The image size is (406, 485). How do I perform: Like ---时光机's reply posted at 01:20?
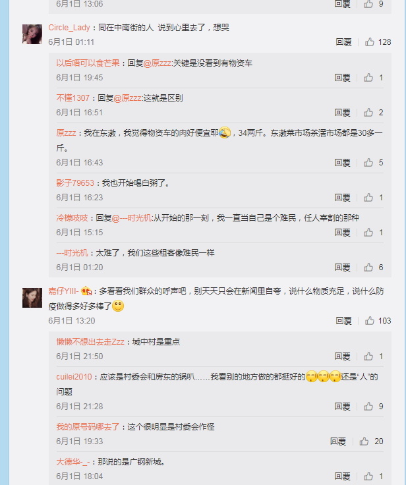tap(368, 267)
